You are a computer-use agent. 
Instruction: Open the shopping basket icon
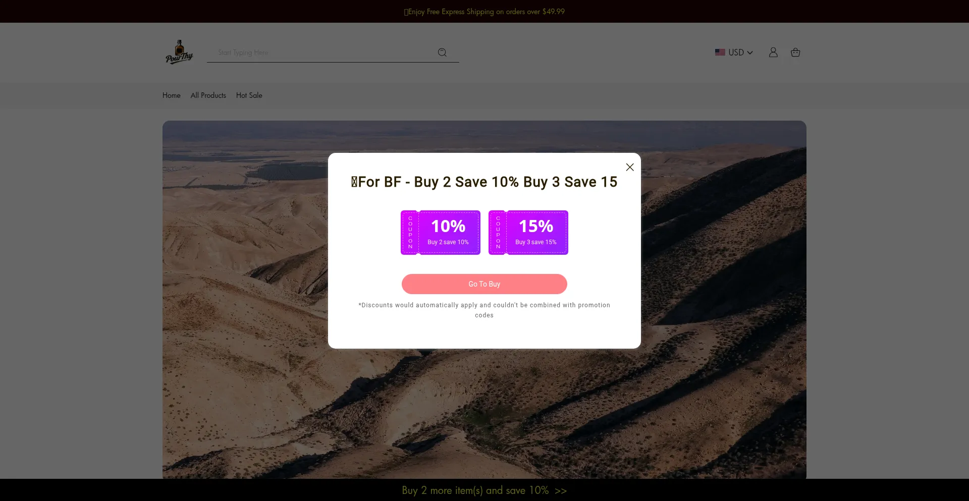click(795, 52)
